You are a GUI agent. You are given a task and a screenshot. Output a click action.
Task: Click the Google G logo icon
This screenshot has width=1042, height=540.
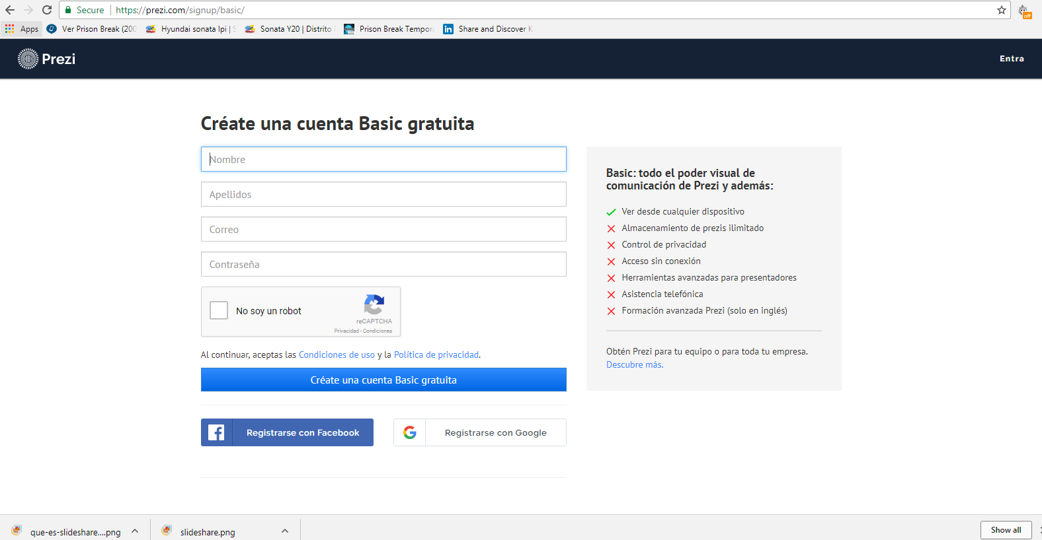(410, 432)
